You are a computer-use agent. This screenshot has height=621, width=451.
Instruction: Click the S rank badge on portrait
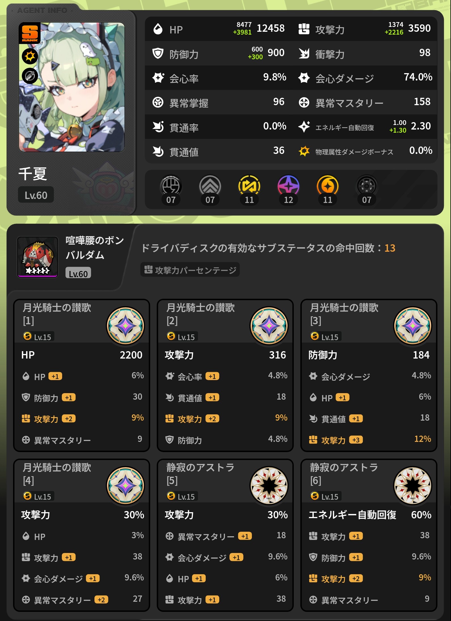tap(30, 33)
